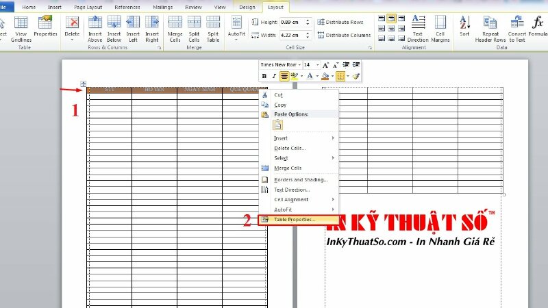The width and height of the screenshot is (548, 308).
Task: Select Align Center Right alignment
Action: pyautogui.click(x=401, y=28)
